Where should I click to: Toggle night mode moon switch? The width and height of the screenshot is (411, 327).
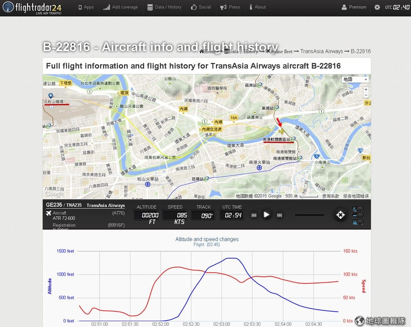click(x=358, y=209)
